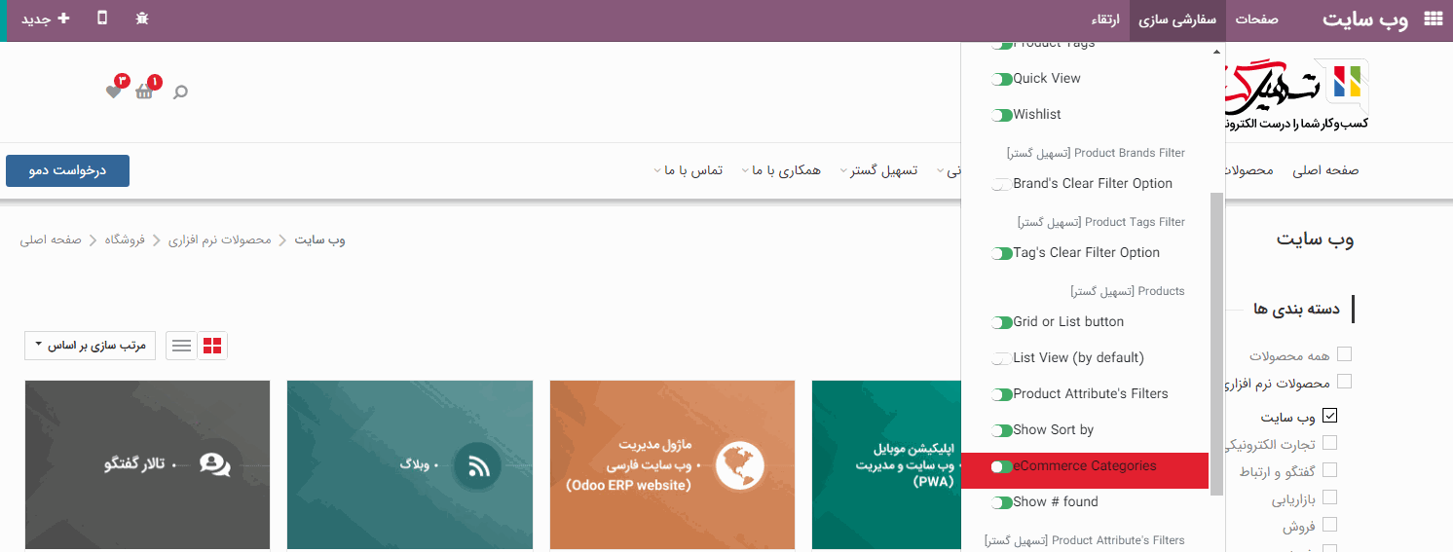This screenshot has width=1453, height=552.
Task: Check the همه محصولات category checkbox
Action: coord(1344,354)
